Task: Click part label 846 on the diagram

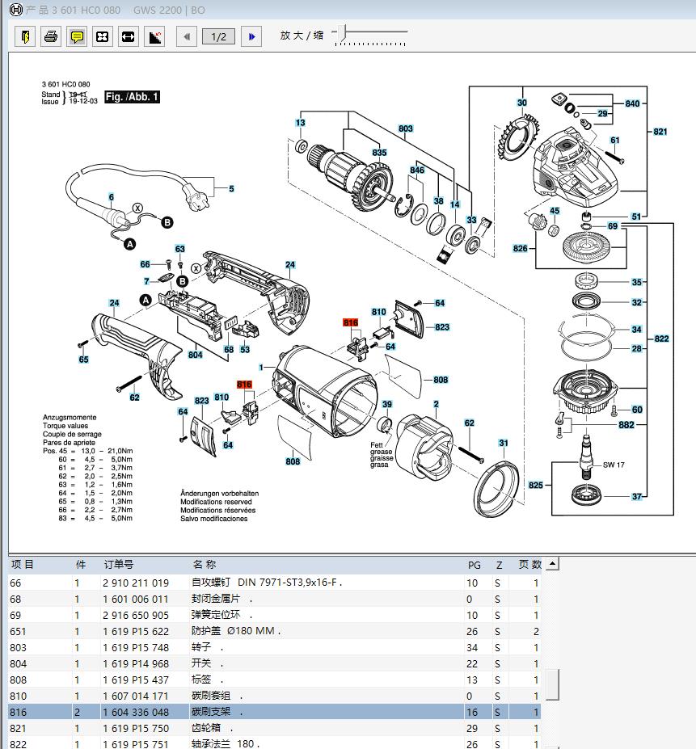Action: pyautogui.click(x=417, y=170)
